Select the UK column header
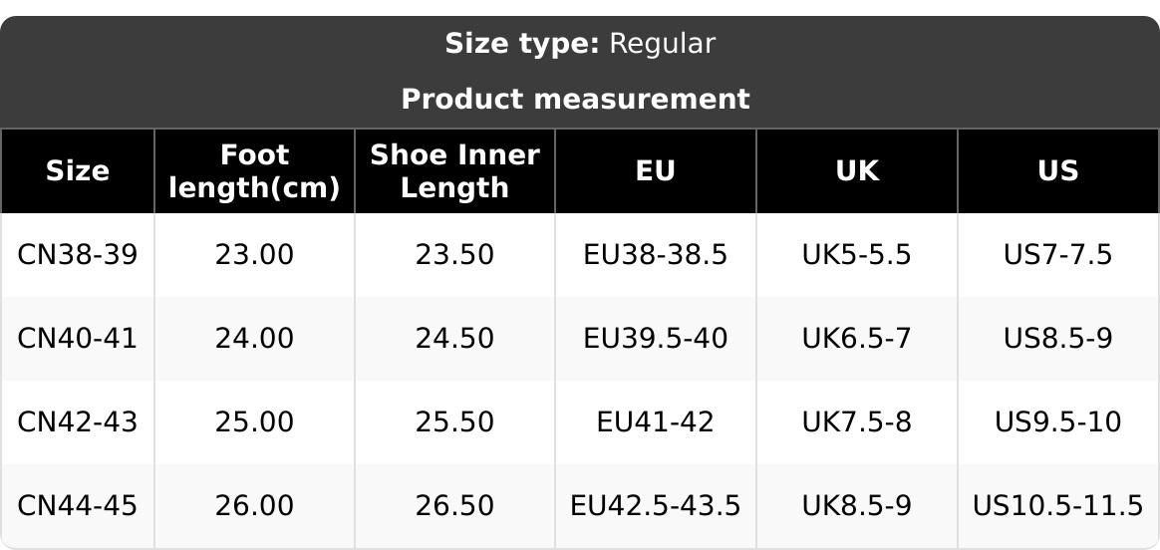This screenshot has height=550, width=1160. coord(857,171)
